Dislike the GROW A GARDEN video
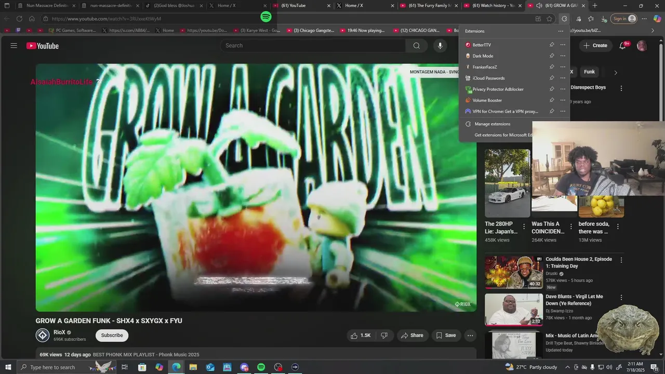 (x=384, y=336)
